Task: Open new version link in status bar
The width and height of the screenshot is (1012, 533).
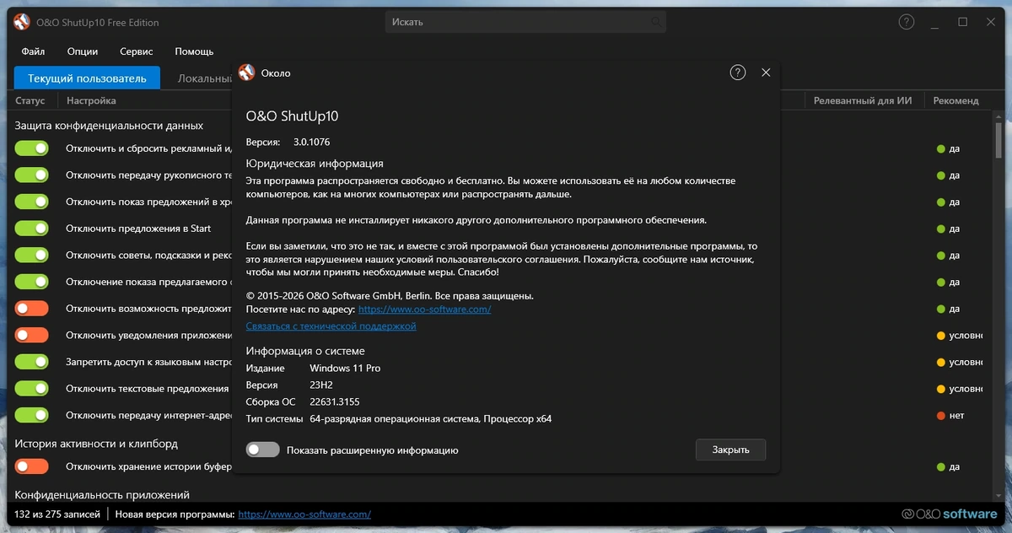Action: (x=304, y=514)
